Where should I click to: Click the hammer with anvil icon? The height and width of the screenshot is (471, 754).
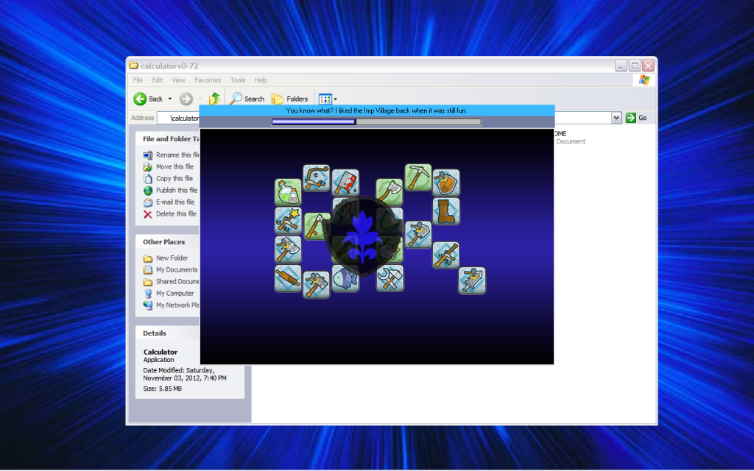tap(316, 284)
